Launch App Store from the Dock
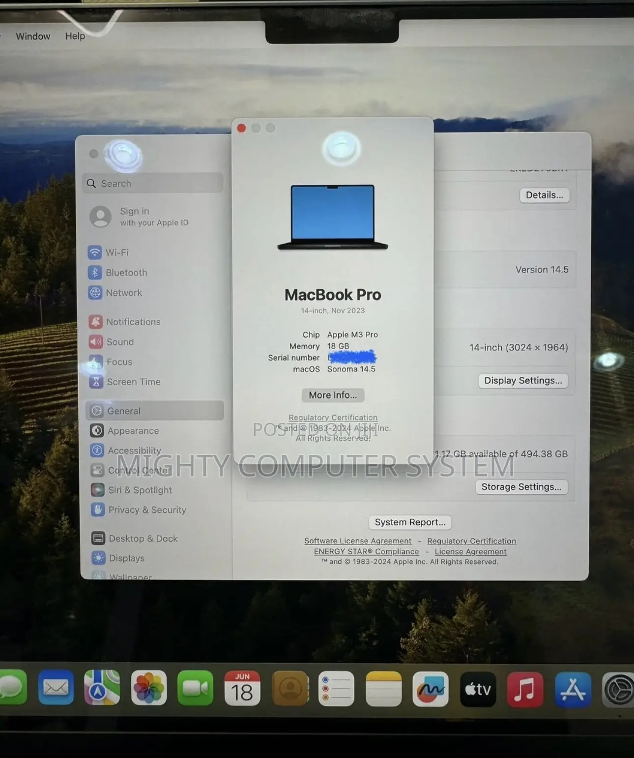This screenshot has height=758, width=634. coord(573,690)
